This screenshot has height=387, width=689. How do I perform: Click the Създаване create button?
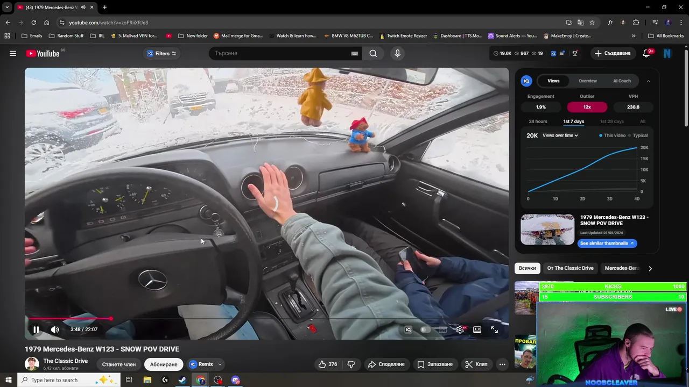pos(613,53)
